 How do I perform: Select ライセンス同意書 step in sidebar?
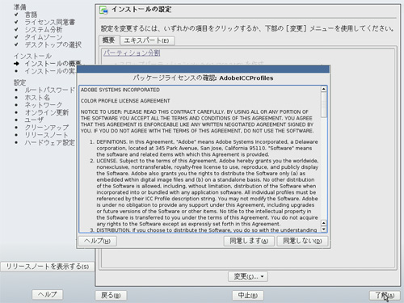(50, 22)
